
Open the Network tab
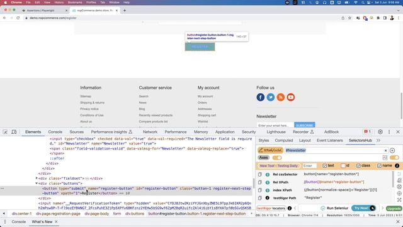(150, 132)
